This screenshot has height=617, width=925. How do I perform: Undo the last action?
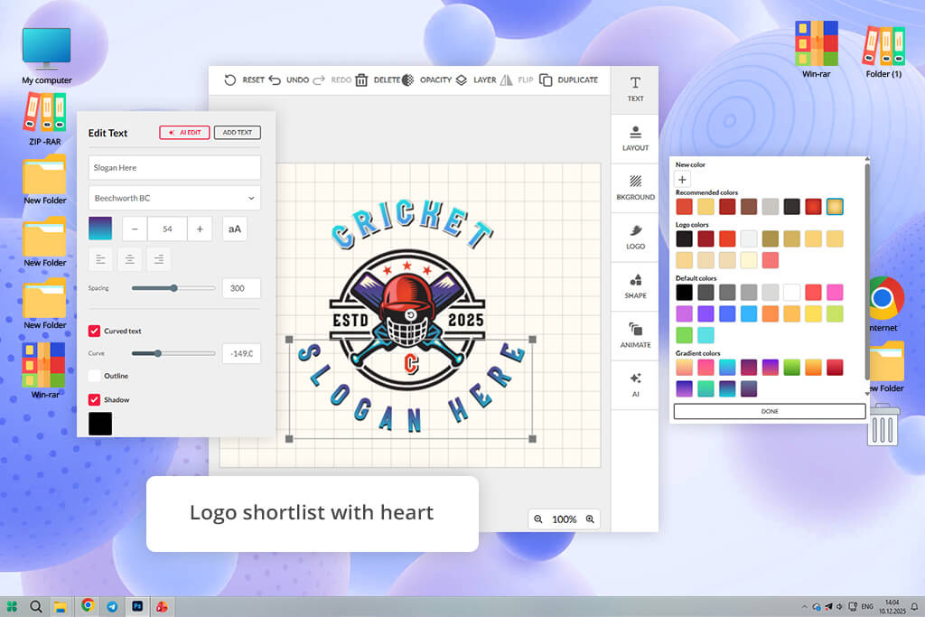click(x=275, y=79)
